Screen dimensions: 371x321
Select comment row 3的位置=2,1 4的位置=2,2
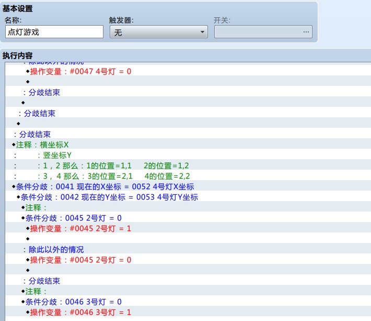[188, 176]
